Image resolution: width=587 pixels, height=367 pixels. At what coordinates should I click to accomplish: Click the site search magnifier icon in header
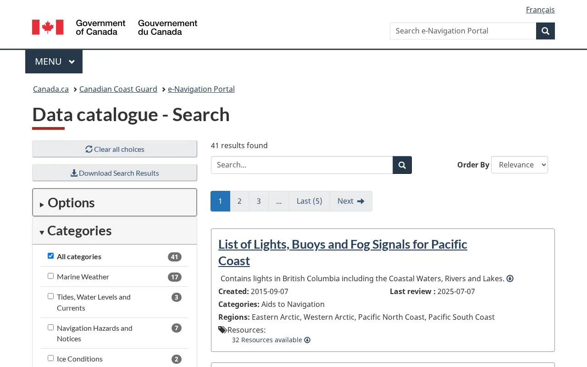click(545, 31)
